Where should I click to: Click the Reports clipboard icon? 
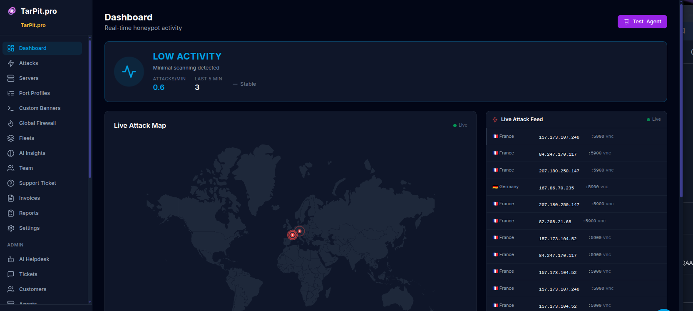pos(11,213)
